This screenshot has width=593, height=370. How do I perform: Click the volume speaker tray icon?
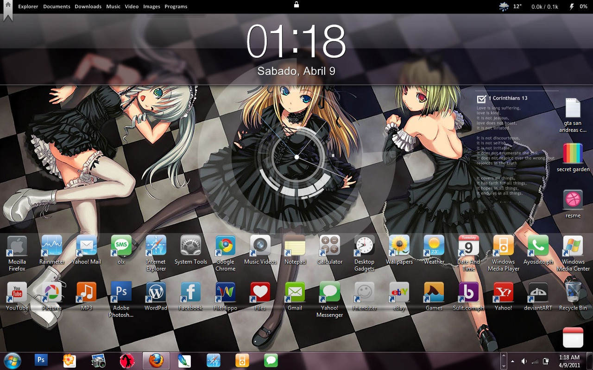[x=524, y=361]
